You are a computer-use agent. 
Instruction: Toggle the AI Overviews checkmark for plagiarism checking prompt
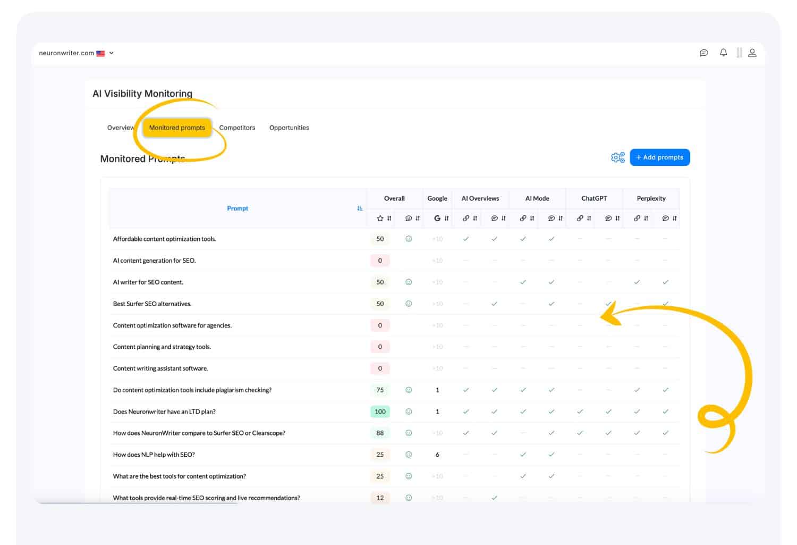tap(466, 390)
